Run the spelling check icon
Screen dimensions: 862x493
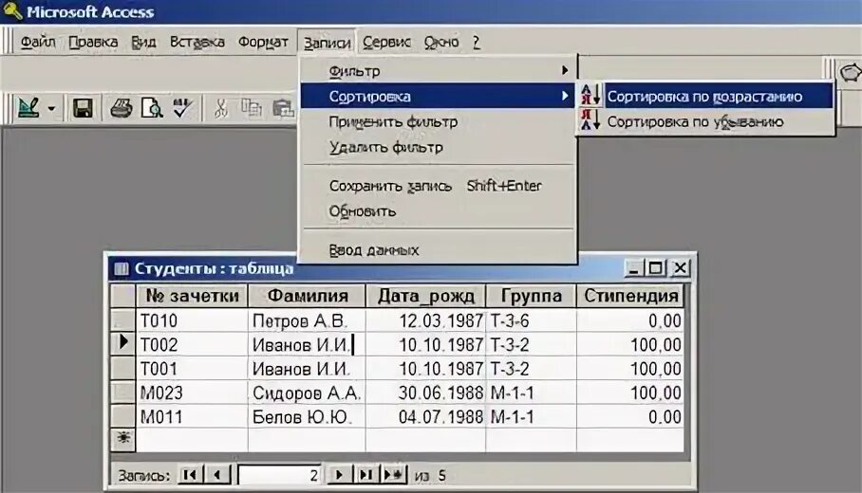pyautogui.click(x=182, y=108)
